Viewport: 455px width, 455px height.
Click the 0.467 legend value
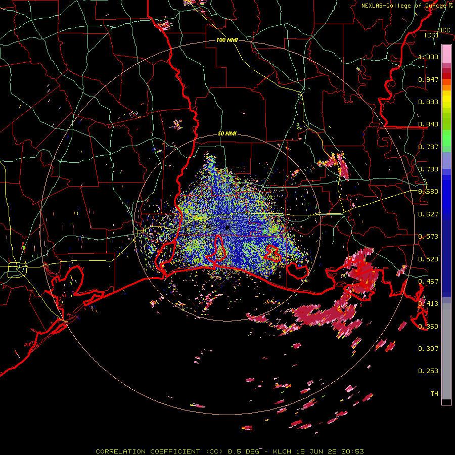coord(428,282)
